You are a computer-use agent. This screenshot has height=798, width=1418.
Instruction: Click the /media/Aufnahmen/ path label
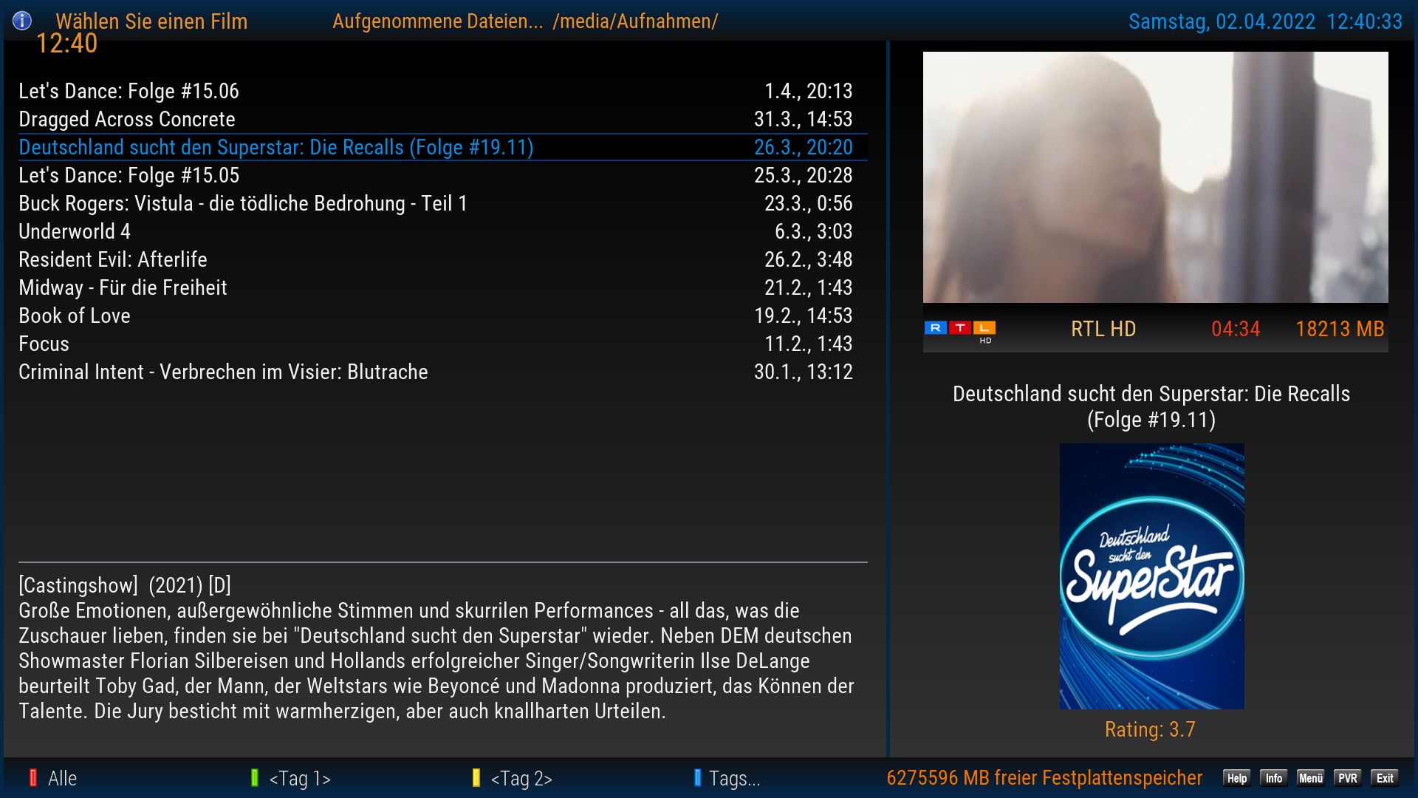click(635, 21)
